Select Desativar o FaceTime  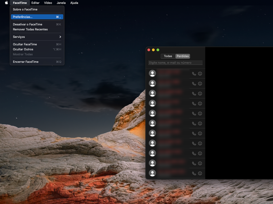coord(37,24)
